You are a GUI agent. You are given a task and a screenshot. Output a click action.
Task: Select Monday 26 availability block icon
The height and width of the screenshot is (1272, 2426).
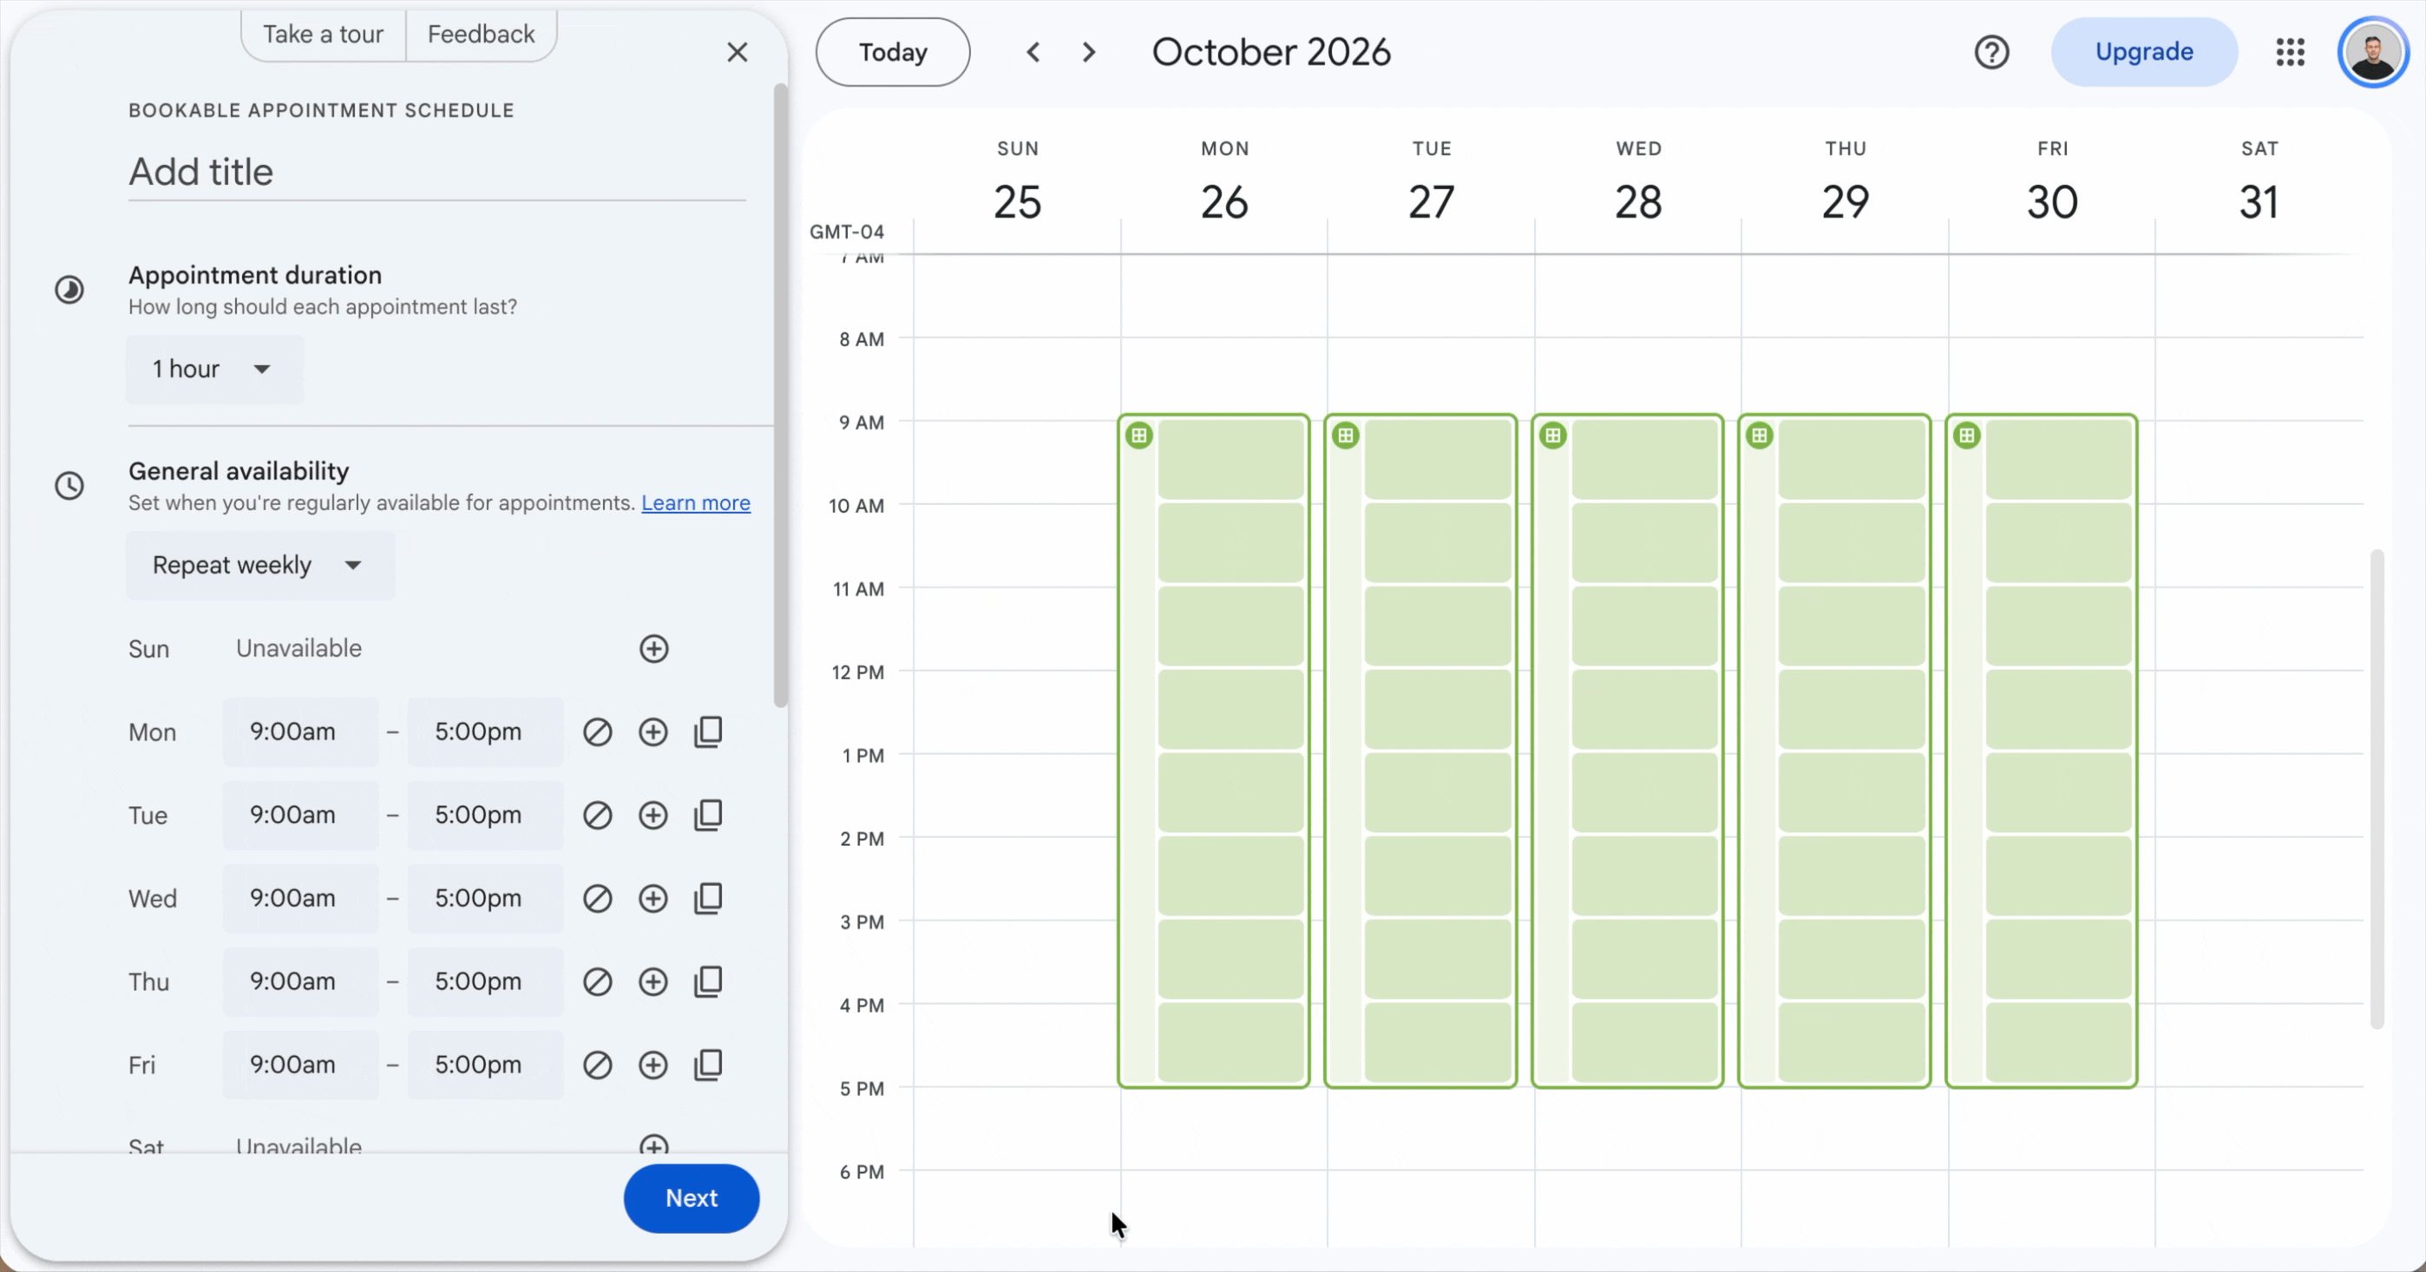coord(1139,436)
